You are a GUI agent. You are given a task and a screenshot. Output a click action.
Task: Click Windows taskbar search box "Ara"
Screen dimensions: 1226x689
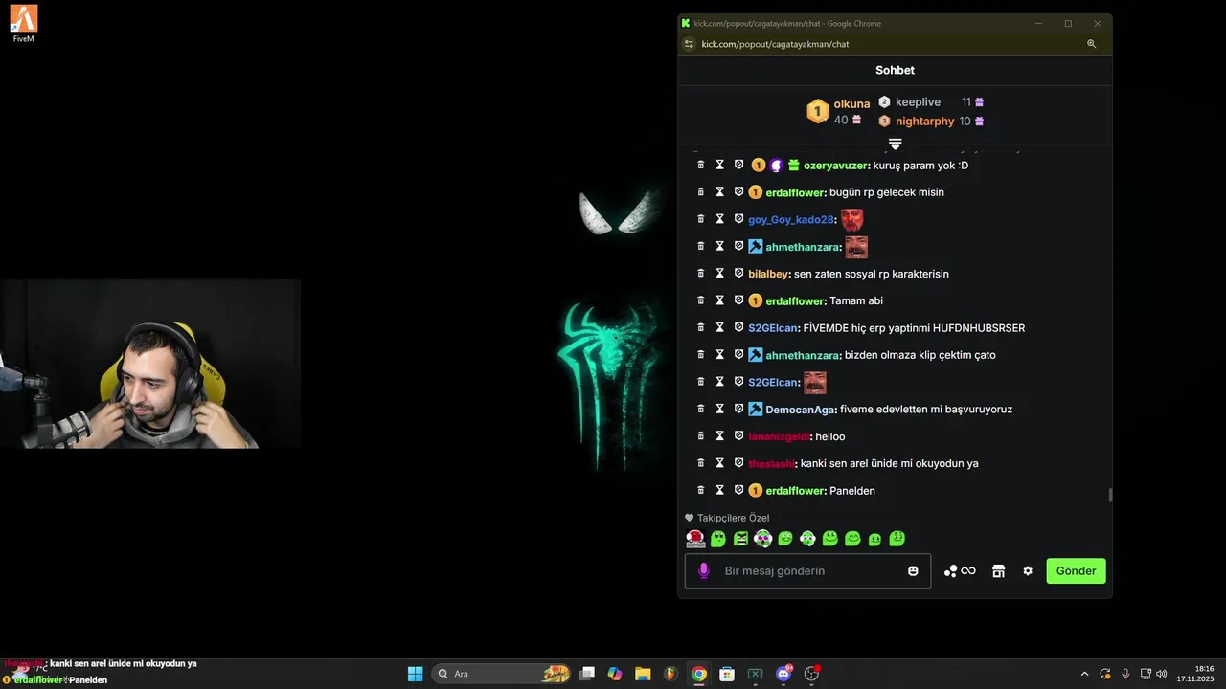click(502, 674)
